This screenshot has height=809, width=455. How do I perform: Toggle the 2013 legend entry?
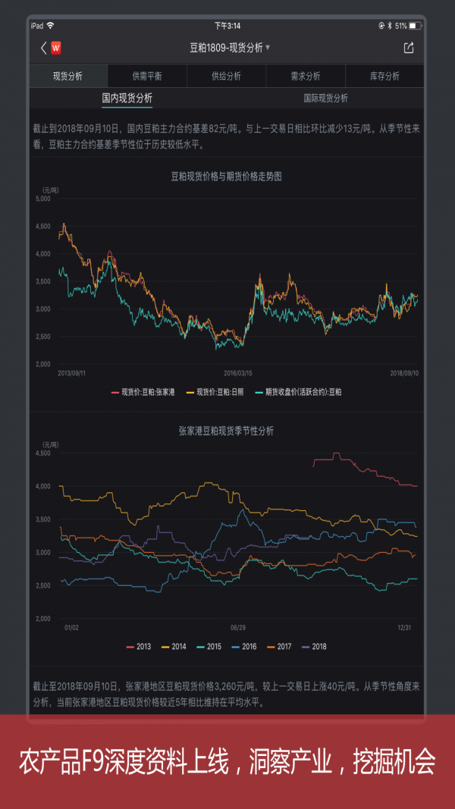click(x=139, y=647)
